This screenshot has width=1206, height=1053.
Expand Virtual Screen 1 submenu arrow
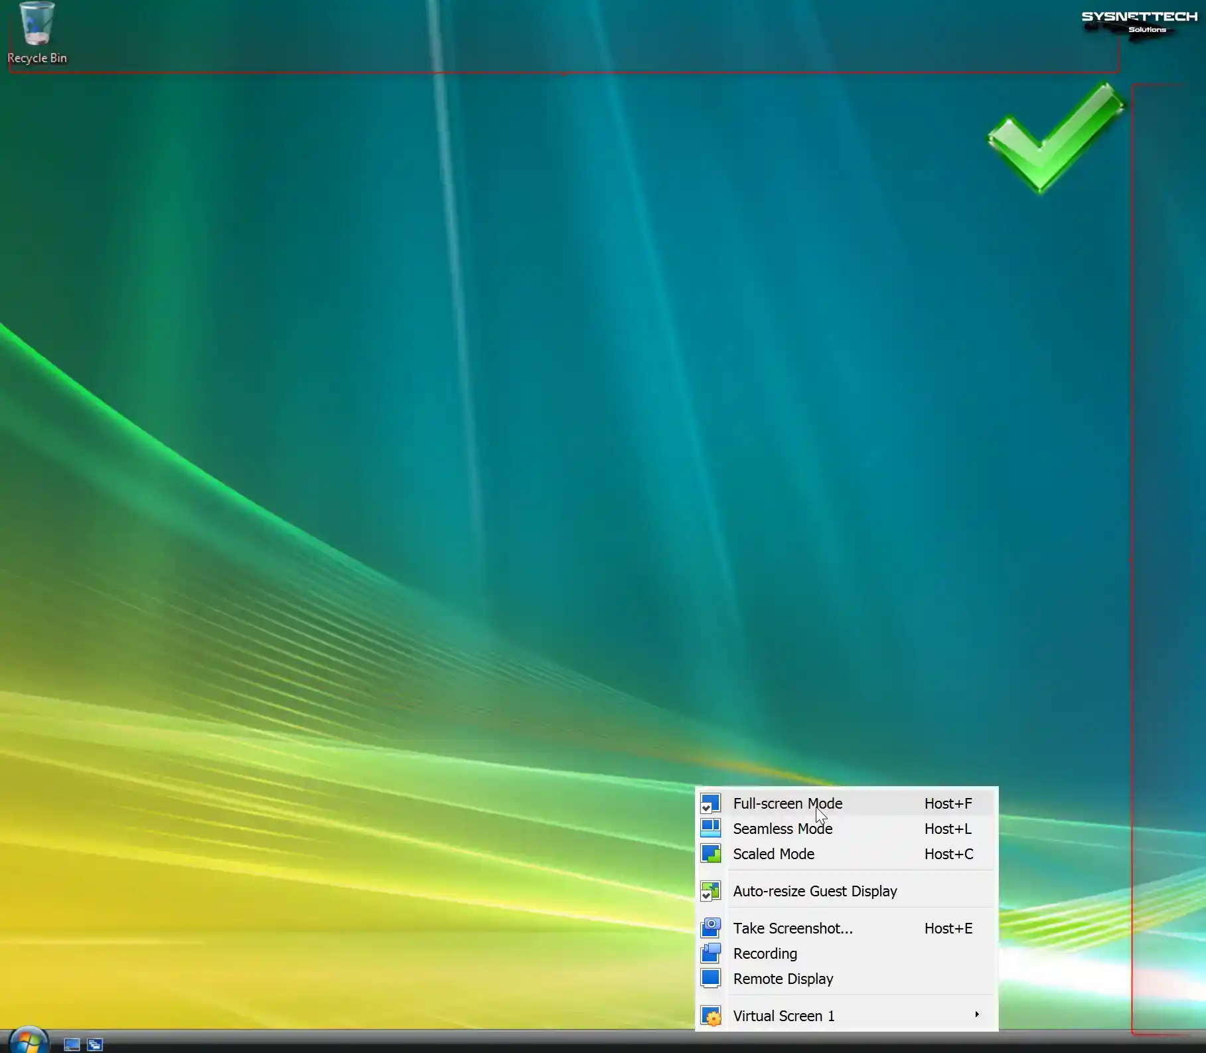(x=977, y=1014)
